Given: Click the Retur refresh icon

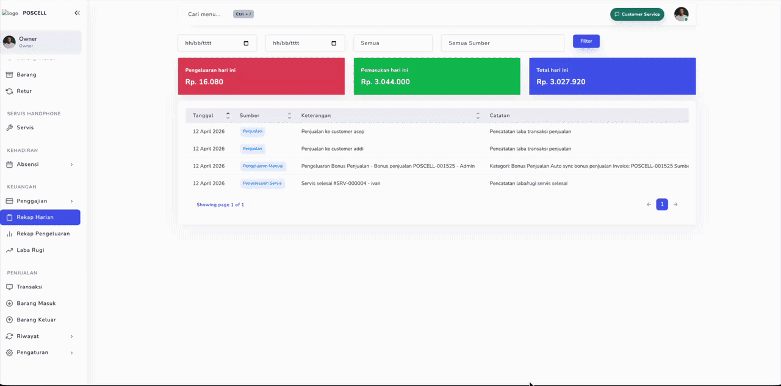Looking at the screenshot, I should coord(9,91).
